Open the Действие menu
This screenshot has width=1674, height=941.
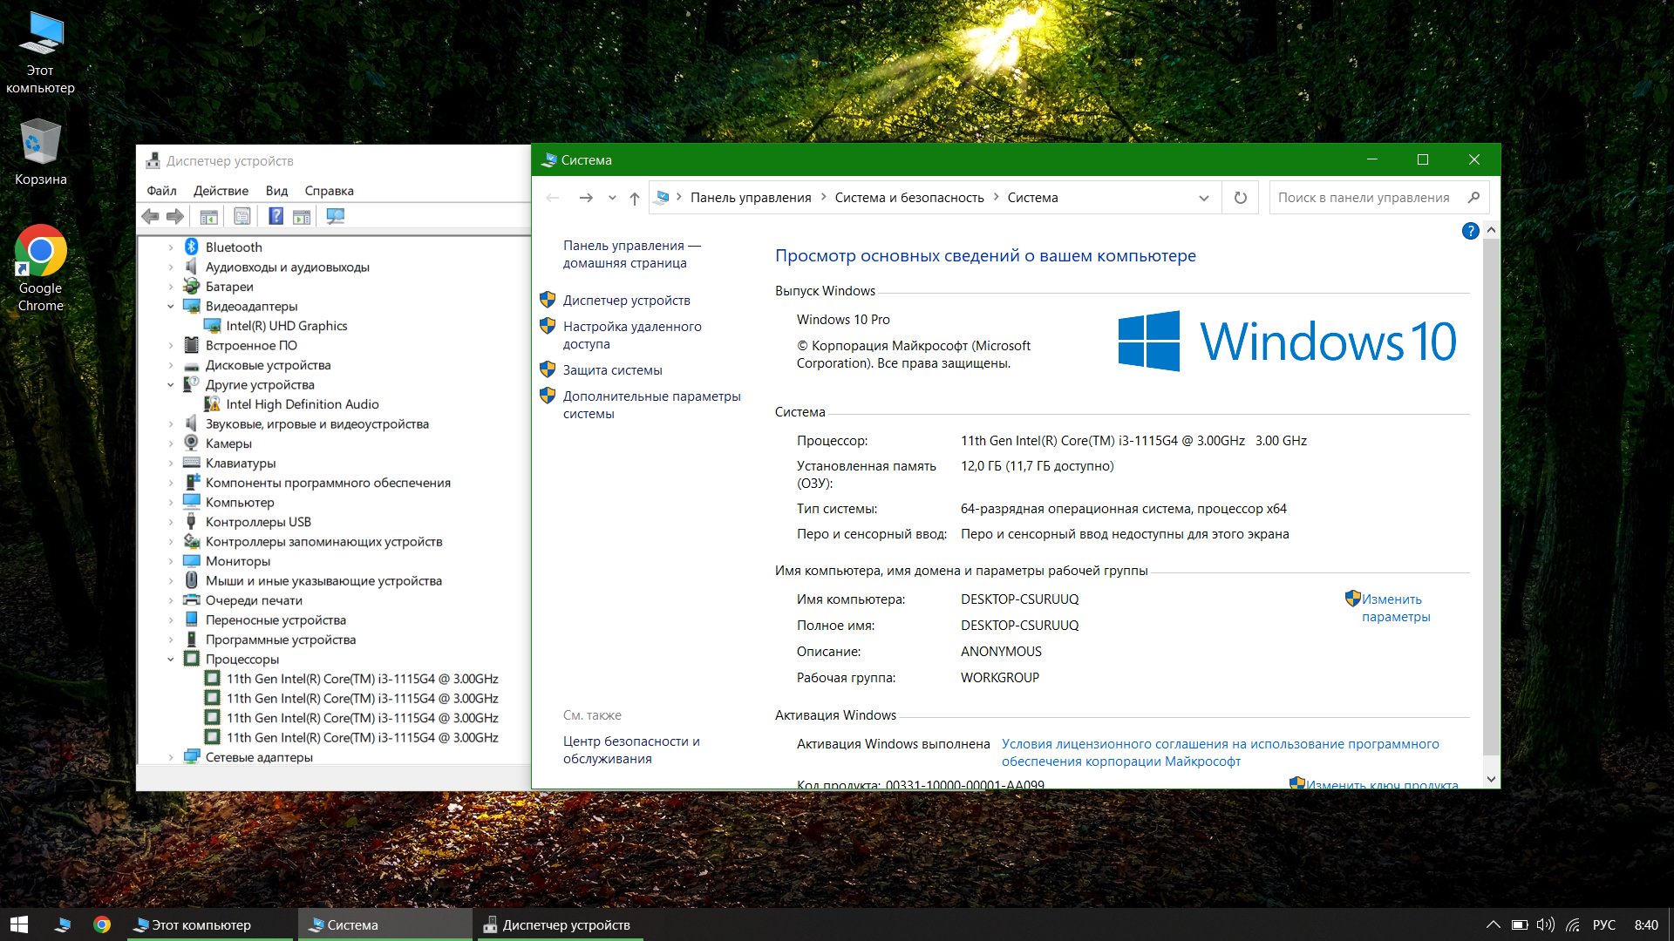click(x=221, y=191)
